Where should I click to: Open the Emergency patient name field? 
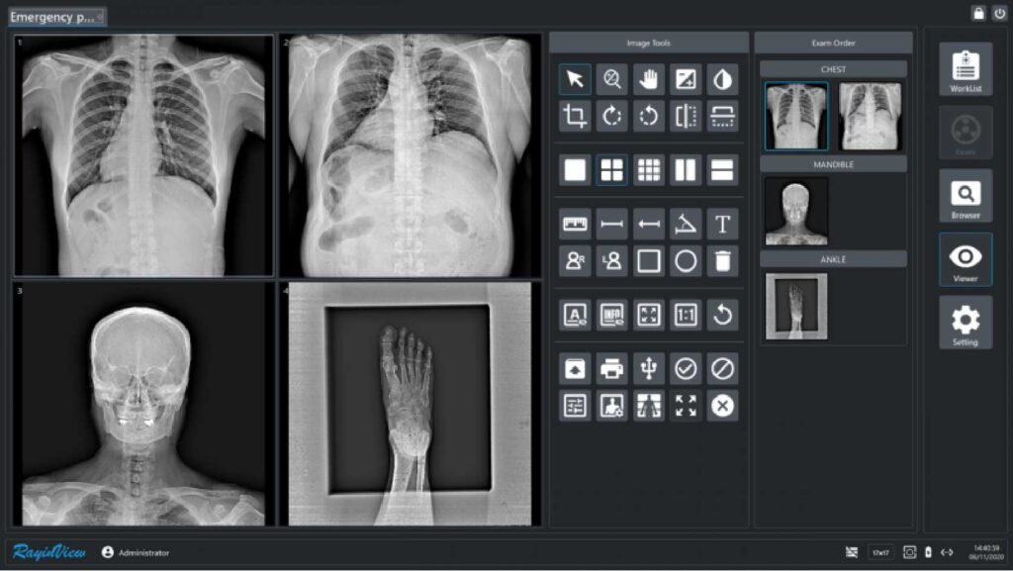click(57, 17)
